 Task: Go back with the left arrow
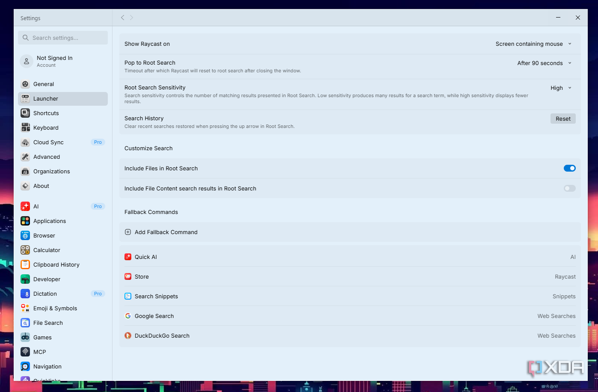coord(122,18)
